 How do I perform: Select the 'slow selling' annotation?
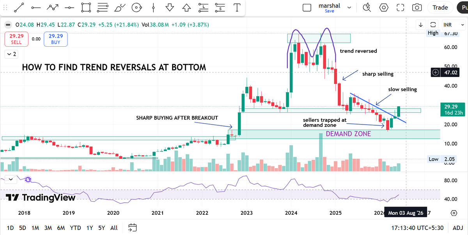pos(402,89)
